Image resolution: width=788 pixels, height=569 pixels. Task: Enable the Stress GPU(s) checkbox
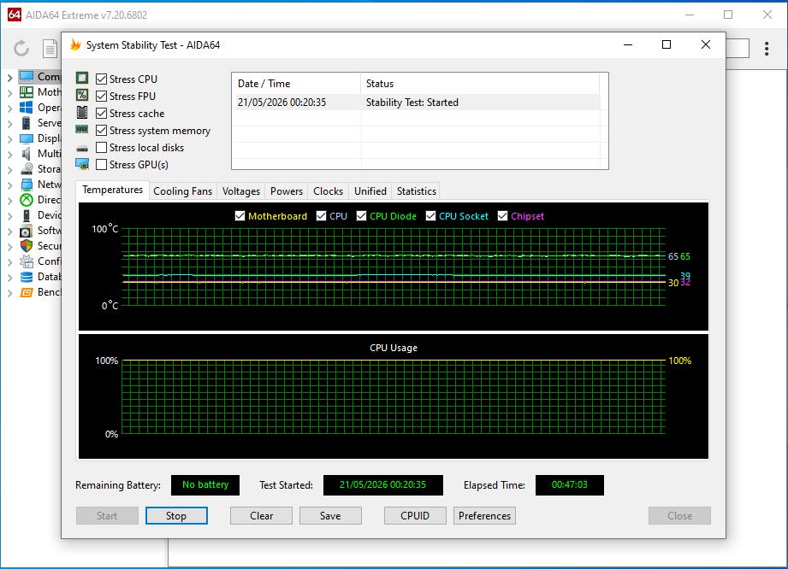point(101,164)
